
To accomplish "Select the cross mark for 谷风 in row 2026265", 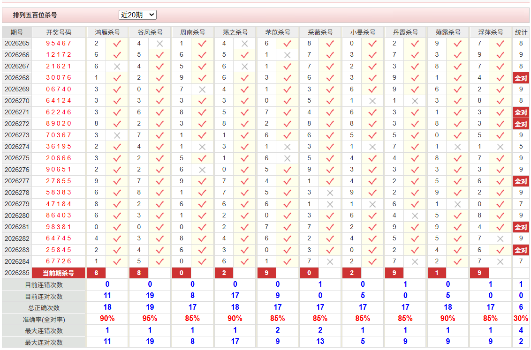I will click(x=160, y=44).
